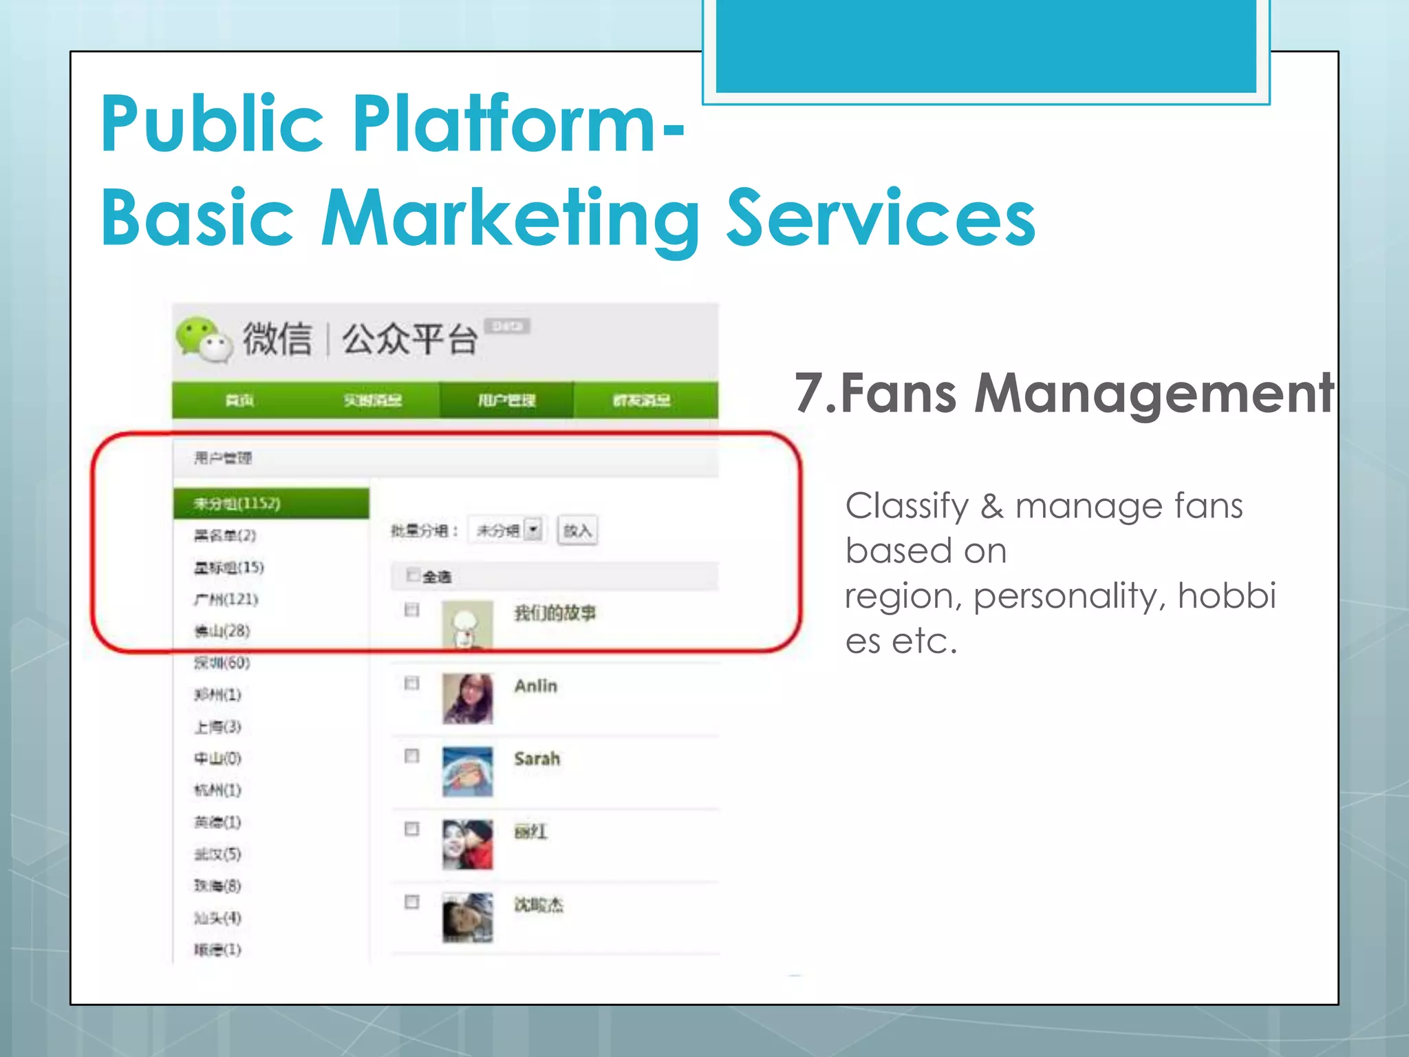Click the 公众平台 title text

pos(410,339)
